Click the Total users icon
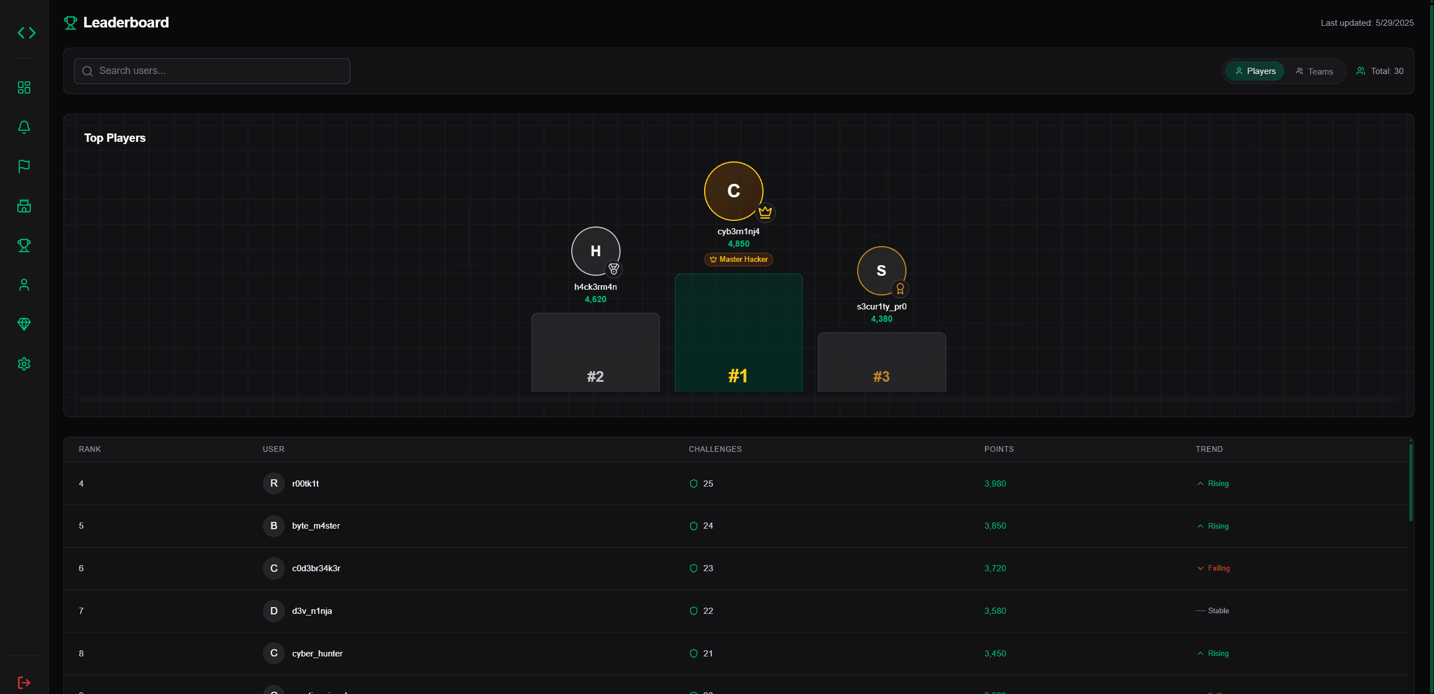The image size is (1434, 694). click(x=1361, y=71)
